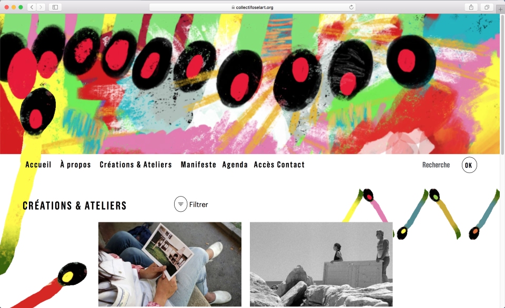
Task: Open the postcard photo thumbnail
Action: 170,264
